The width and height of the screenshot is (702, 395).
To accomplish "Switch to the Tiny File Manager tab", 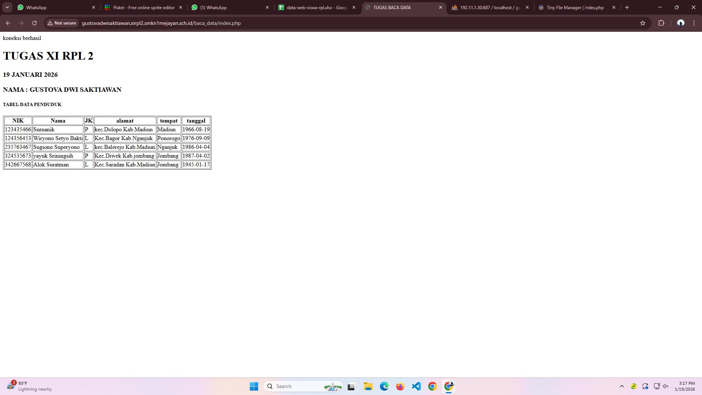I will coord(575,7).
